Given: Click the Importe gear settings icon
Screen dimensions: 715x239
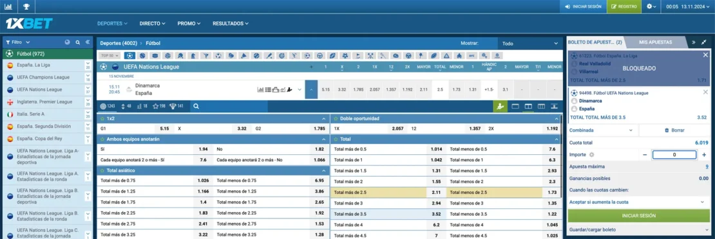Looking at the screenshot, I should tap(592, 155).
